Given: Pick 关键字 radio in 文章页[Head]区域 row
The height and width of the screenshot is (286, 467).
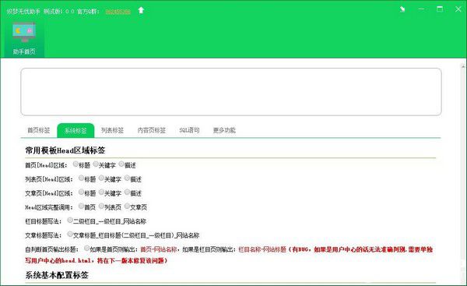Looking at the screenshot, I should point(101,192).
